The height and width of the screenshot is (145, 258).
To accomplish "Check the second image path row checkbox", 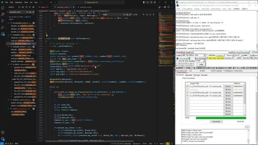I will coord(187,89).
